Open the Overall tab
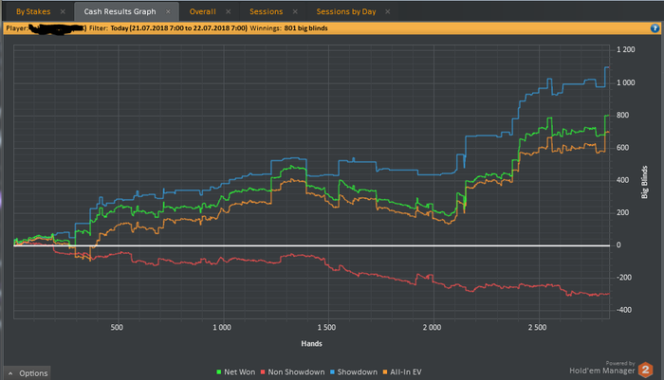Image resolution: width=664 pixels, height=380 pixels. (202, 11)
